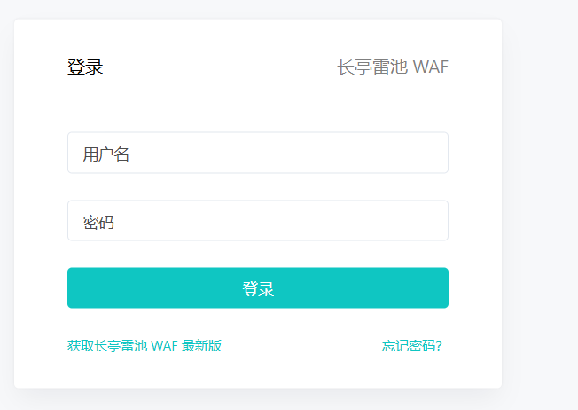The image size is (578, 410).
Task: Click the question mark after 忘记密码
Action: 439,346
